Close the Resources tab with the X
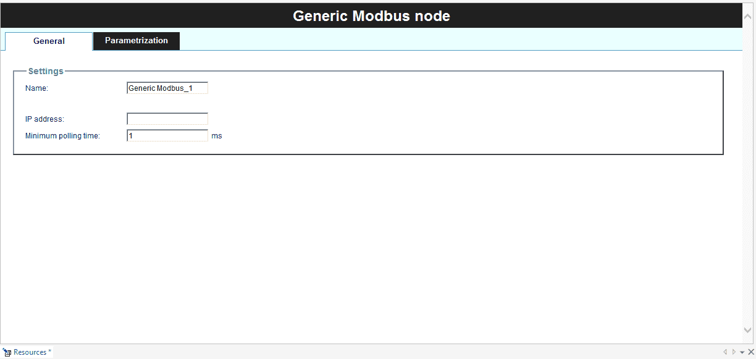 click(750, 352)
